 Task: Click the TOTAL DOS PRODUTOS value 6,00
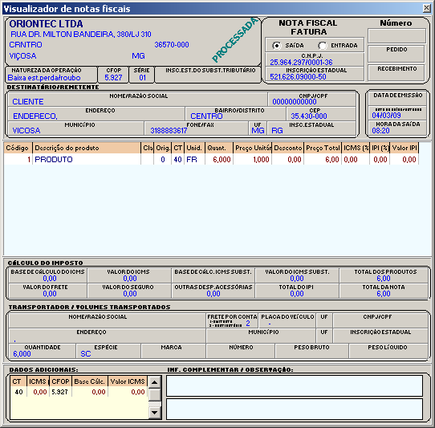pos(384,278)
